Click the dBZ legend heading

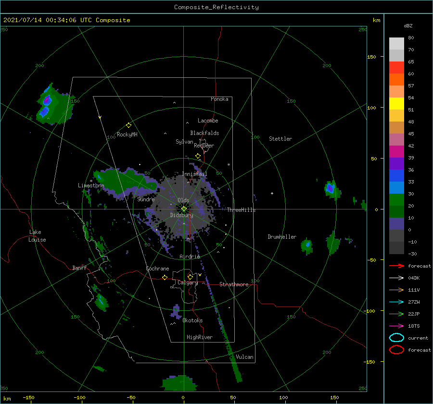pyautogui.click(x=408, y=25)
